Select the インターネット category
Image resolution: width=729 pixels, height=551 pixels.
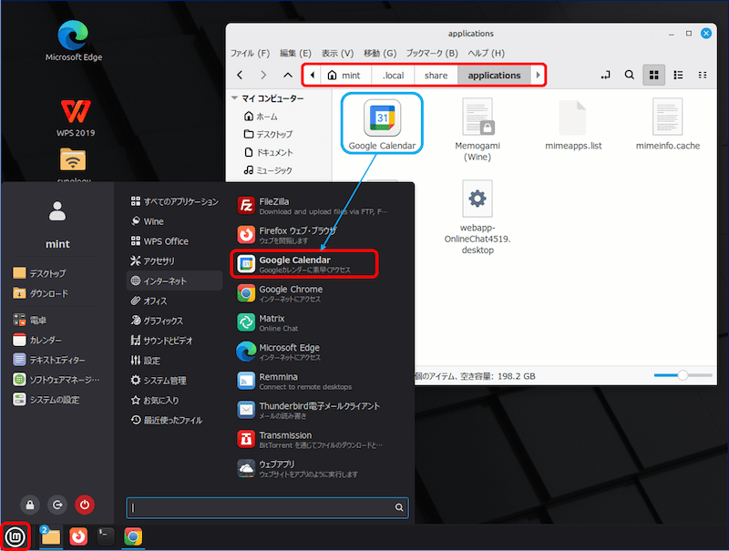[174, 281]
